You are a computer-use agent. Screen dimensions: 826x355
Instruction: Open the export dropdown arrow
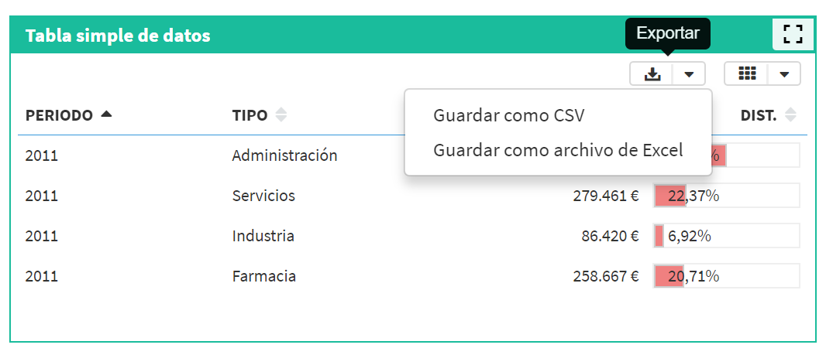coord(689,74)
